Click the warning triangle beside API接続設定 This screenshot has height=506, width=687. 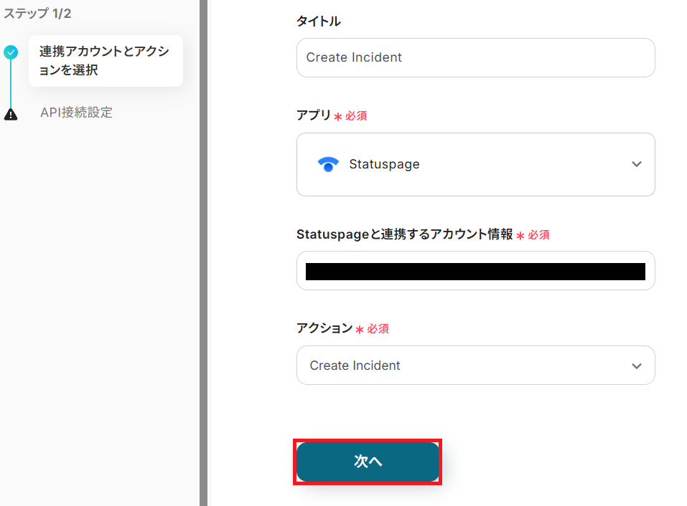click(11, 114)
